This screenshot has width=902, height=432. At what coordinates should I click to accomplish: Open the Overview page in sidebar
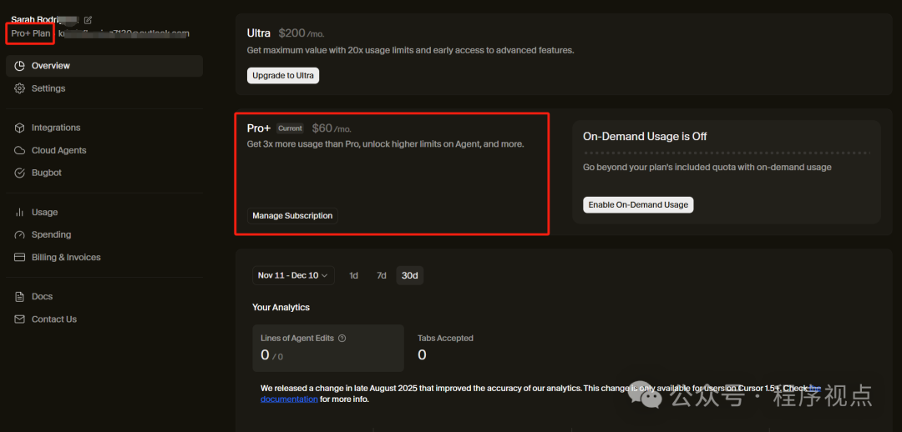(104, 66)
